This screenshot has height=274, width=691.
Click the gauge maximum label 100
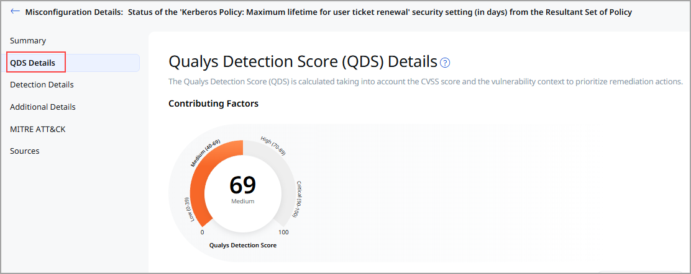[283, 232]
